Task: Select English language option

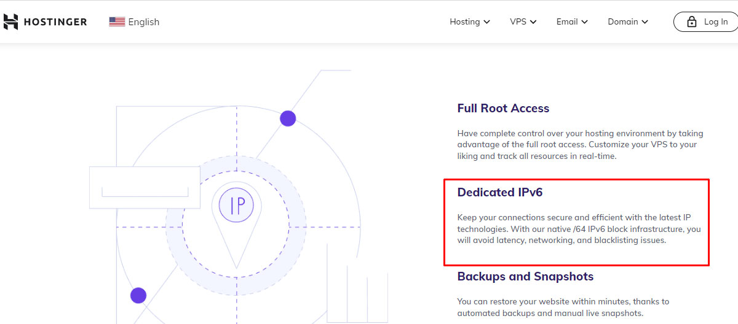Action: pyautogui.click(x=144, y=22)
